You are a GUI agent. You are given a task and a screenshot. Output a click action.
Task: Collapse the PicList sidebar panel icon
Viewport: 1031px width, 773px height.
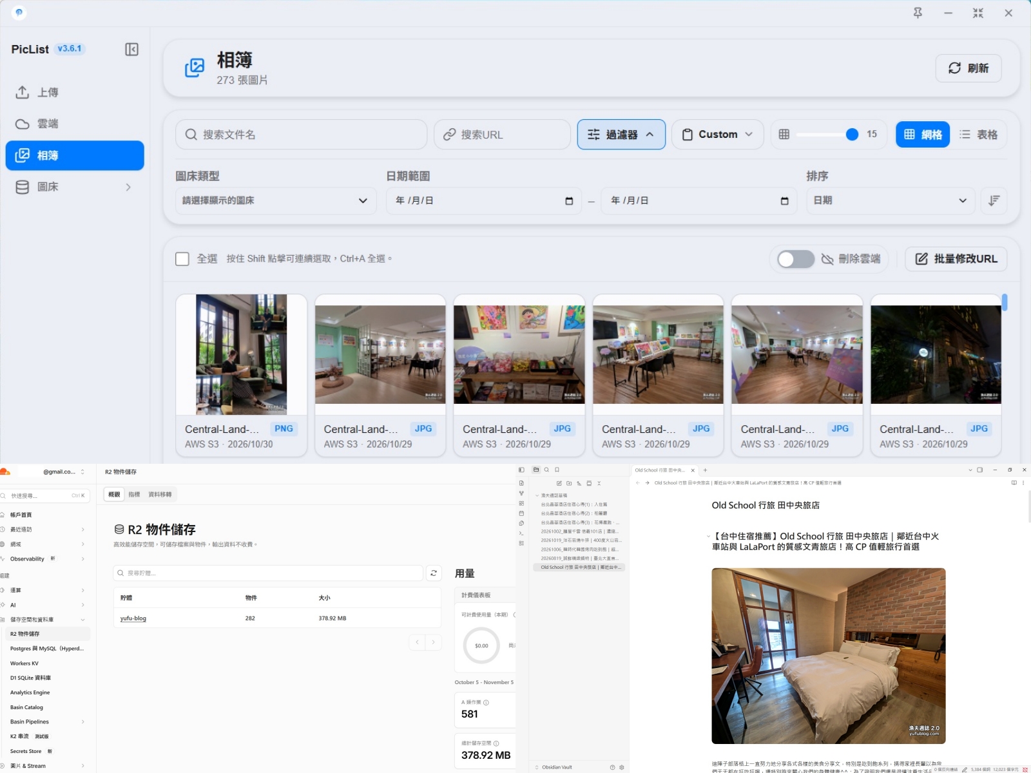click(x=131, y=50)
